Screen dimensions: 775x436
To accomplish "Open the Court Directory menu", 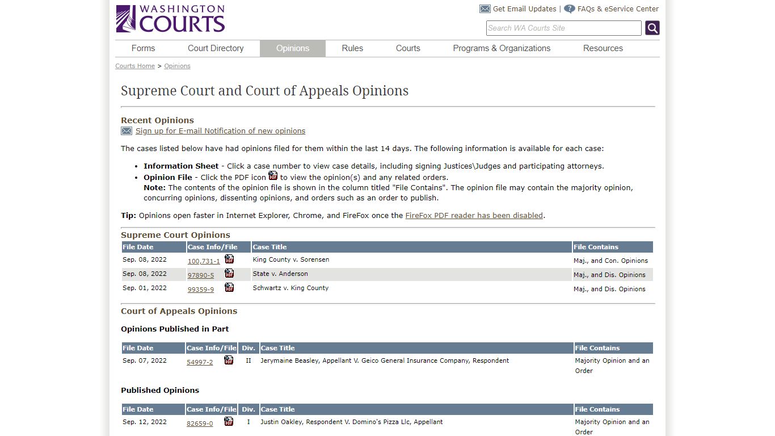I will coord(216,48).
